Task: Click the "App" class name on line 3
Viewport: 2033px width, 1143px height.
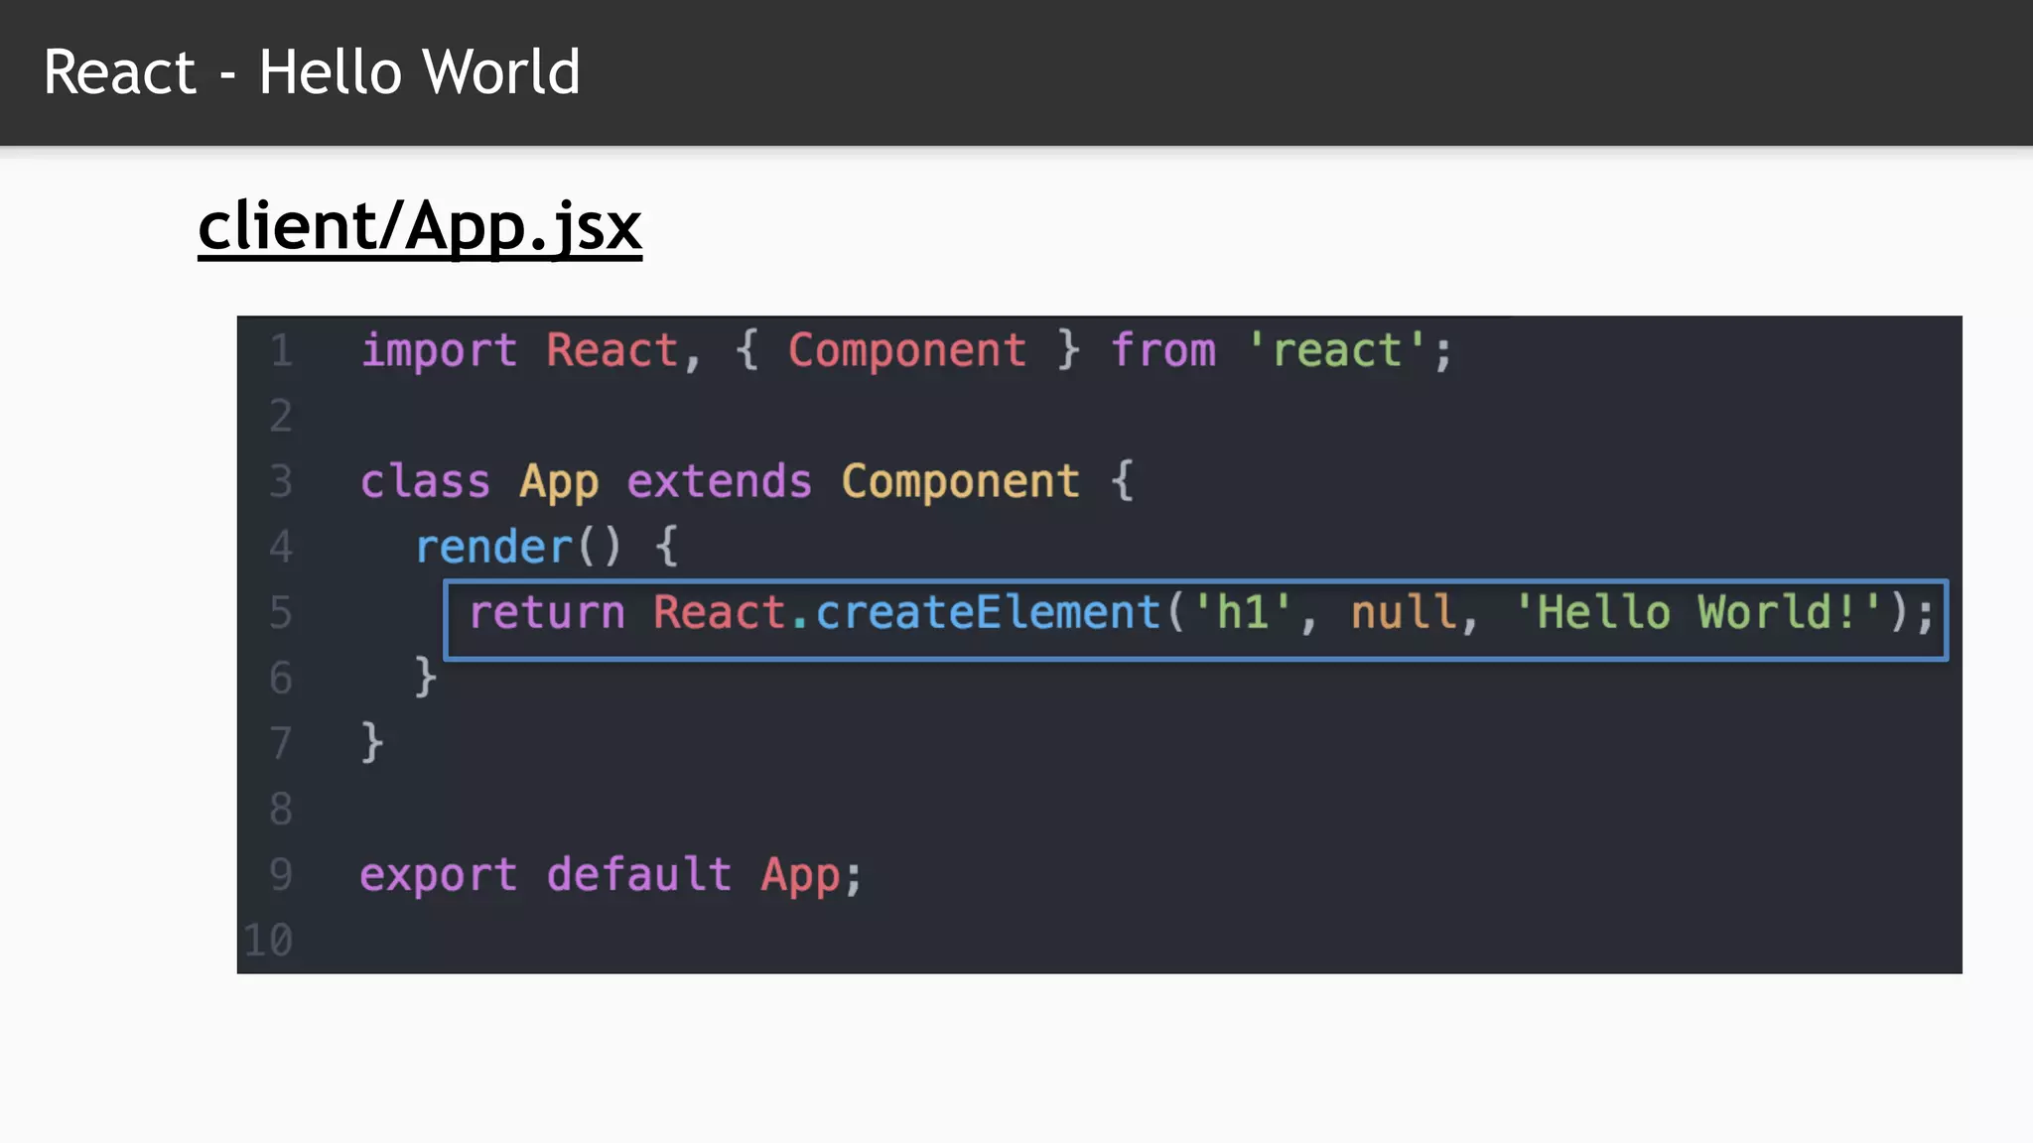Action: point(560,482)
